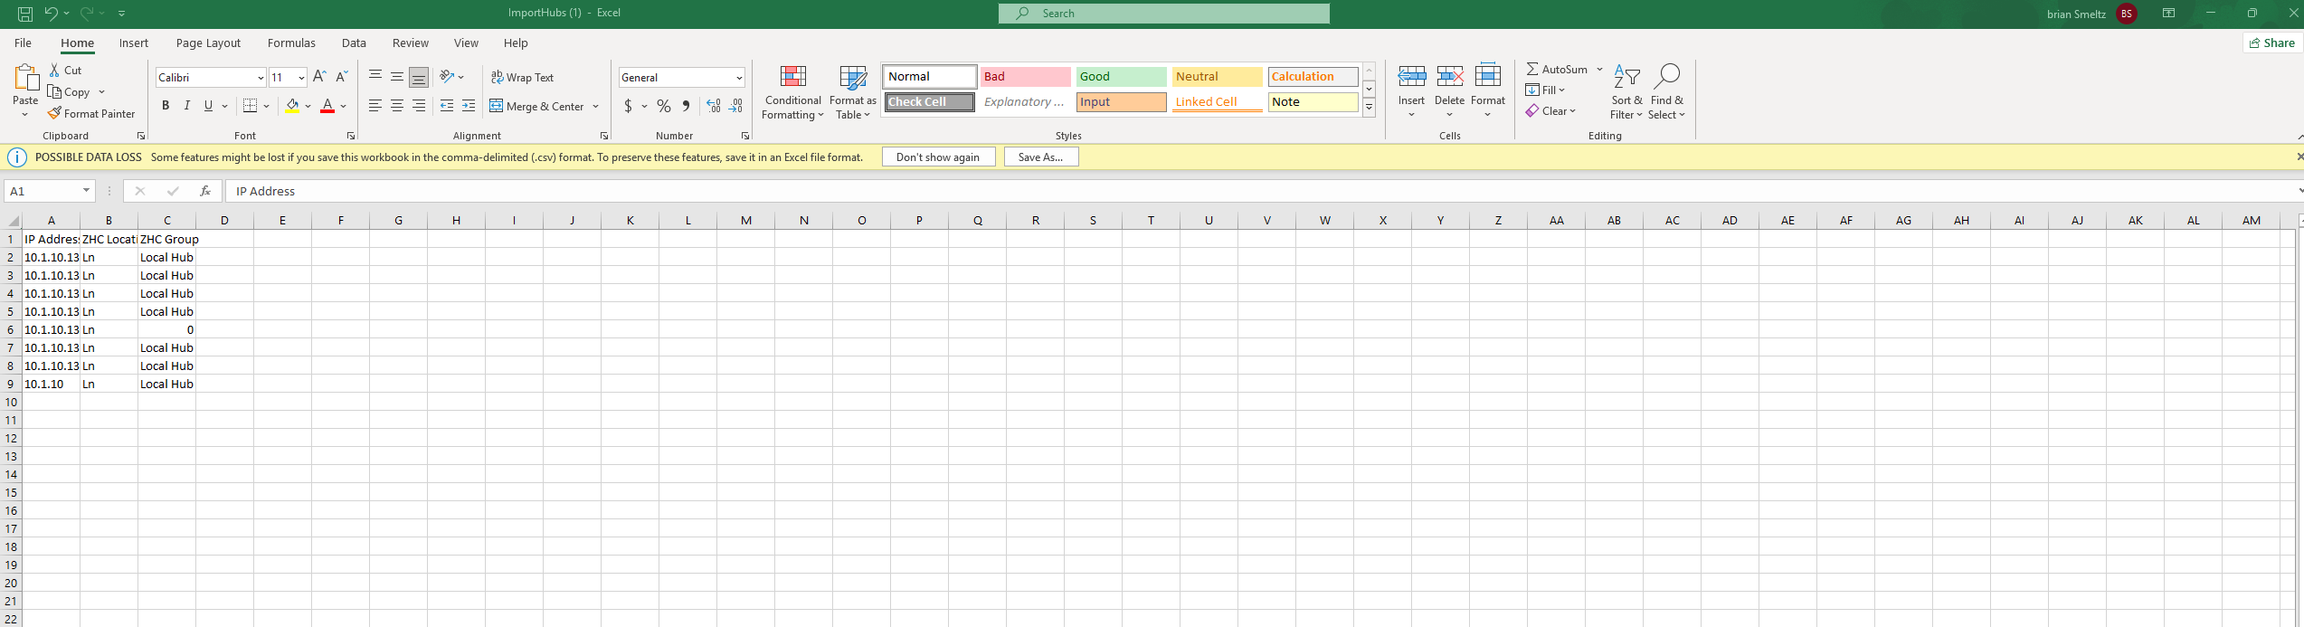Switch to the Formulas ribbon tab
The width and height of the screenshot is (2304, 627).
pyautogui.click(x=291, y=43)
